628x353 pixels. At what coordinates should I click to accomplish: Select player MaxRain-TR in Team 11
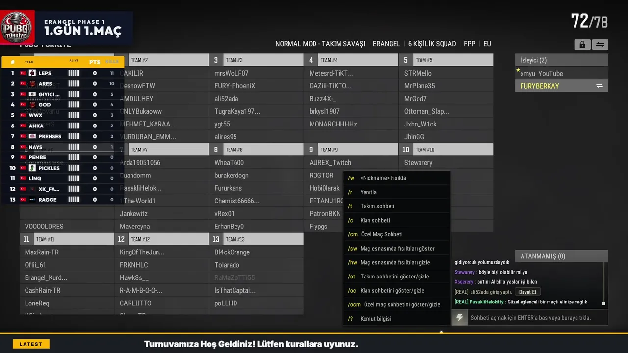click(67, 252)
